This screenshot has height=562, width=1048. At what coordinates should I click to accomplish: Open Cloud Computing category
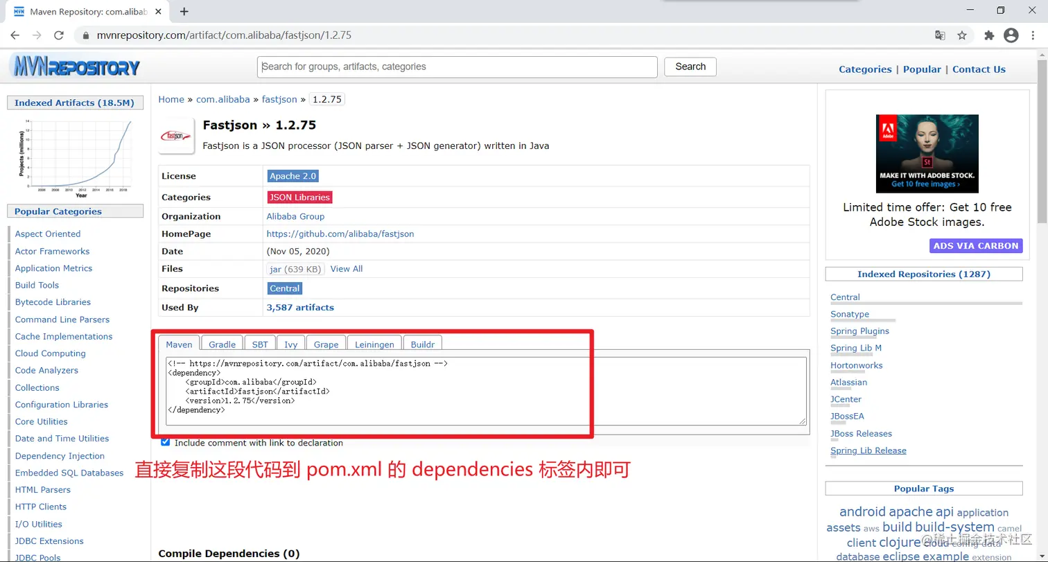51,353
